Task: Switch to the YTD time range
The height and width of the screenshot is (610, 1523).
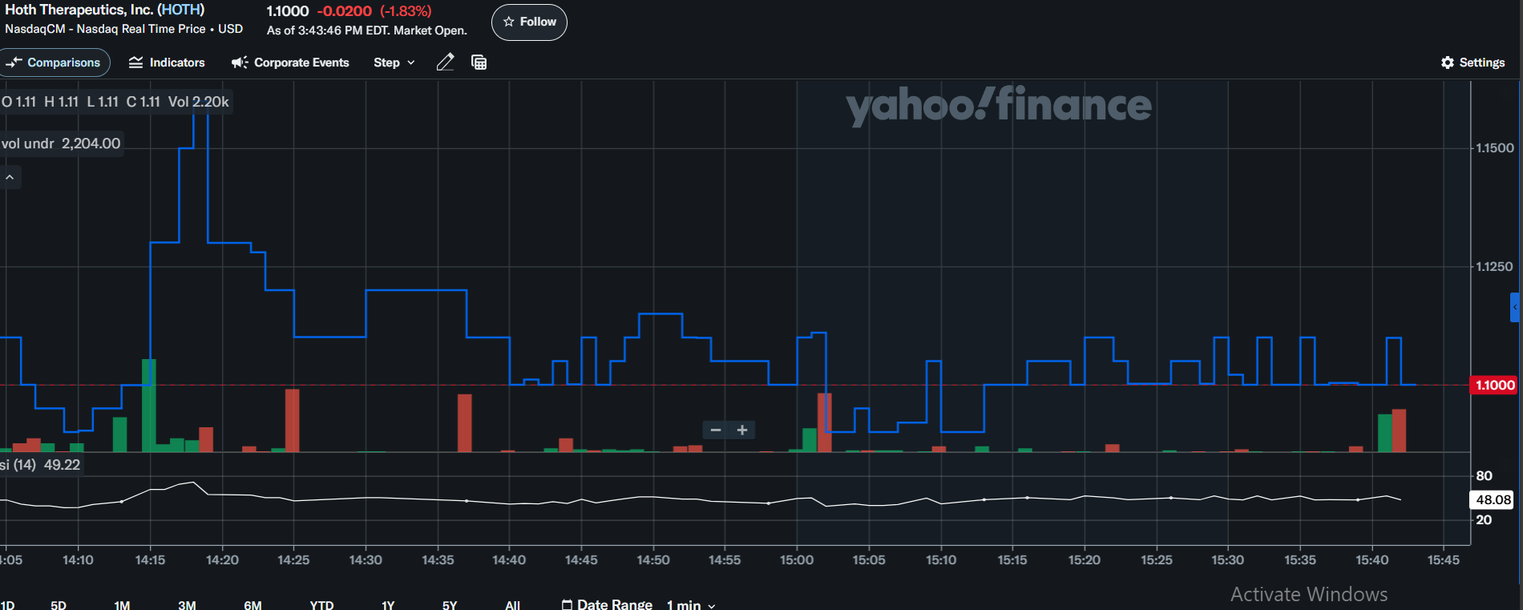Action: pyautogui.click(x=321, y=604)
